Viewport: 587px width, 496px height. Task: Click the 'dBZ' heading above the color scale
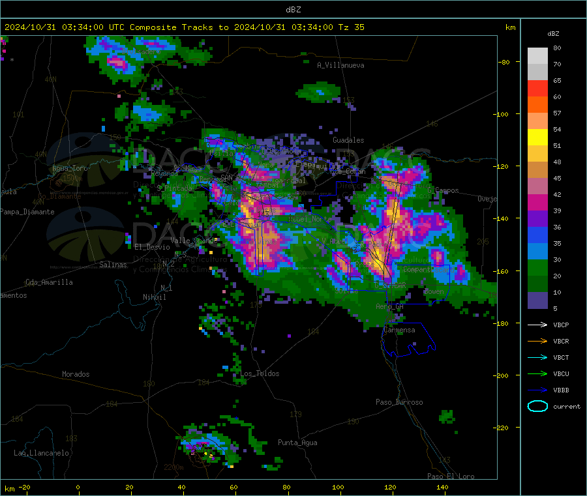point(553,34)
